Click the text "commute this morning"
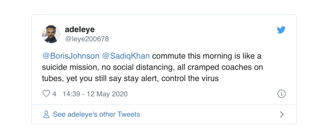This screenshot has height=134, width=320. (x=186, y=56)
